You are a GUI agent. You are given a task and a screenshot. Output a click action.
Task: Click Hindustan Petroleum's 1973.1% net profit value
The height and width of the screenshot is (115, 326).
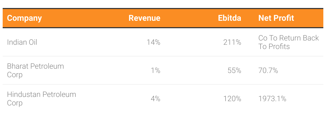tap(272, 99)
